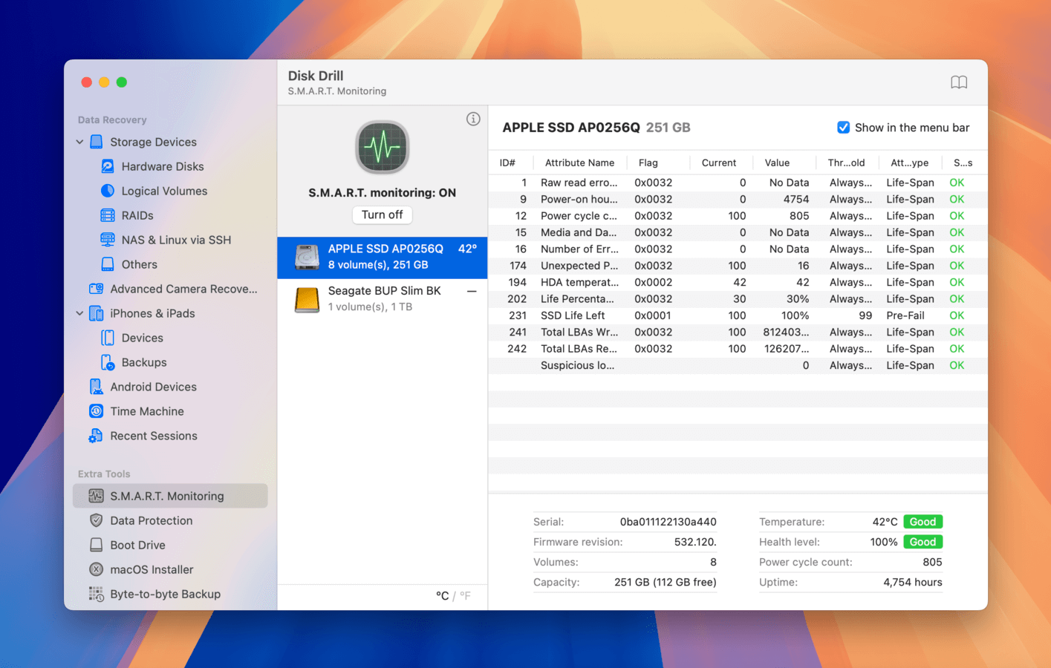Select the Power-on hou... attribute row
The width and height of the screenshot is (1051, 668).
coord(738,199)
